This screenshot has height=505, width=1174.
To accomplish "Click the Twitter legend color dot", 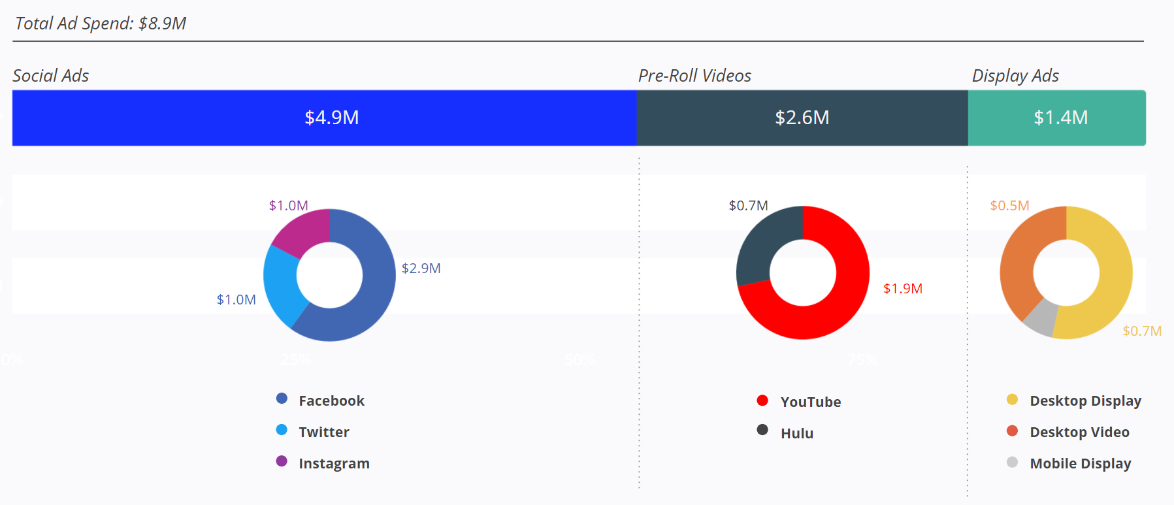I will pos(282,430).
